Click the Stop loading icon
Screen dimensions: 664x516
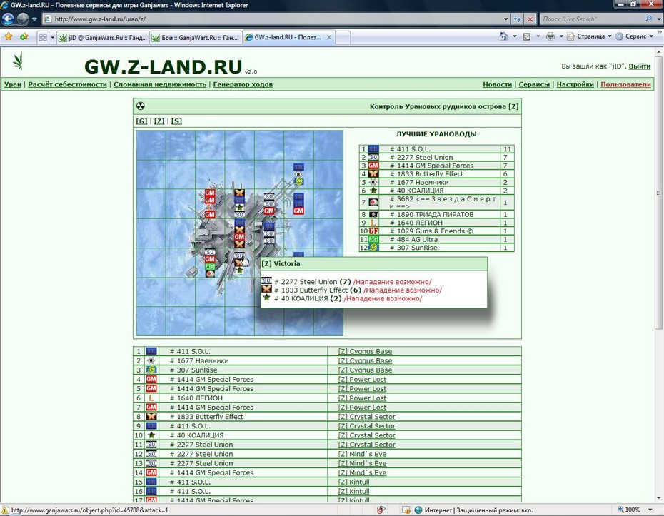point(530,19)
